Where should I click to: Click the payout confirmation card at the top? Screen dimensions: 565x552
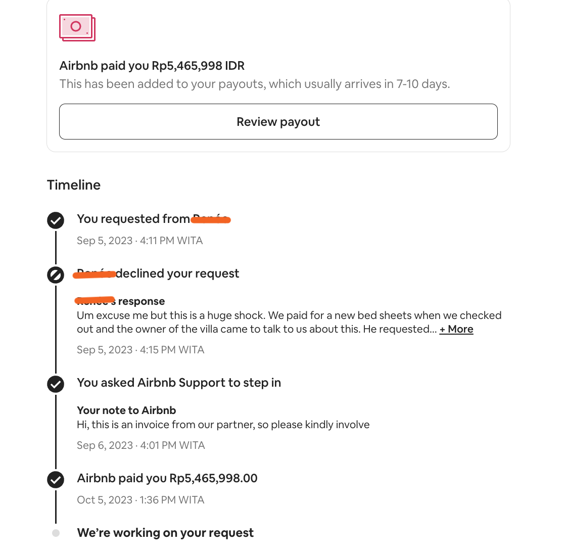coord(278,76)
